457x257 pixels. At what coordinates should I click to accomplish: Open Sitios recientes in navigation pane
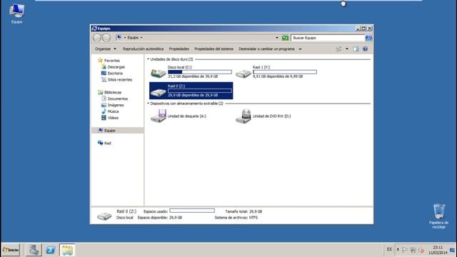point(120,79)
